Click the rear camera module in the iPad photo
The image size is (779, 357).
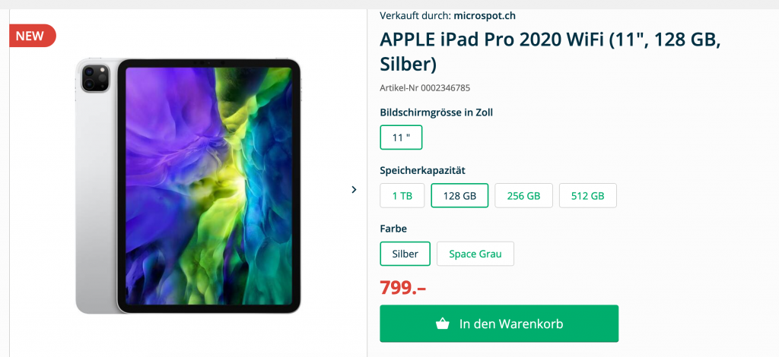(x=95, y=77)
